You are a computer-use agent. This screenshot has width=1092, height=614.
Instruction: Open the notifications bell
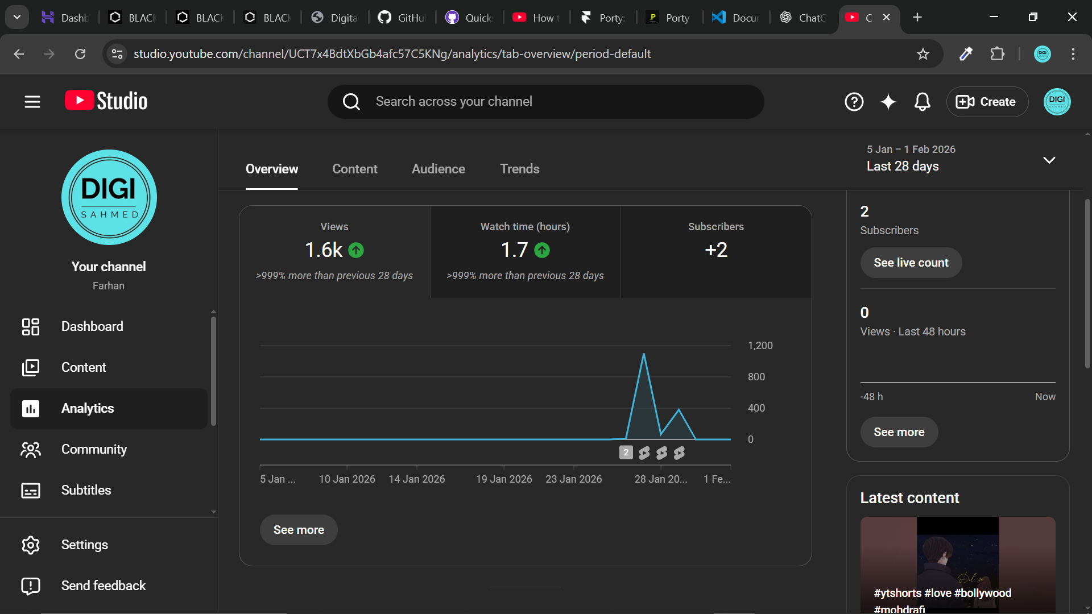922,102
